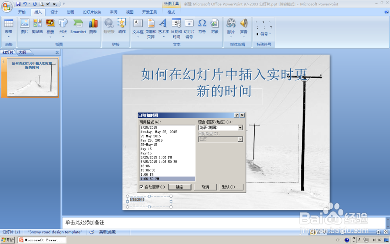Select format '1:06:50 PM' in list
The height and width of the screenshot is (244, 390).
167,179
